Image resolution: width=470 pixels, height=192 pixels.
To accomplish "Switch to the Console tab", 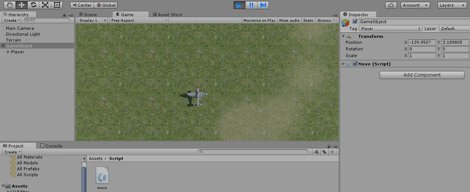I will click(x=51, y=146).
